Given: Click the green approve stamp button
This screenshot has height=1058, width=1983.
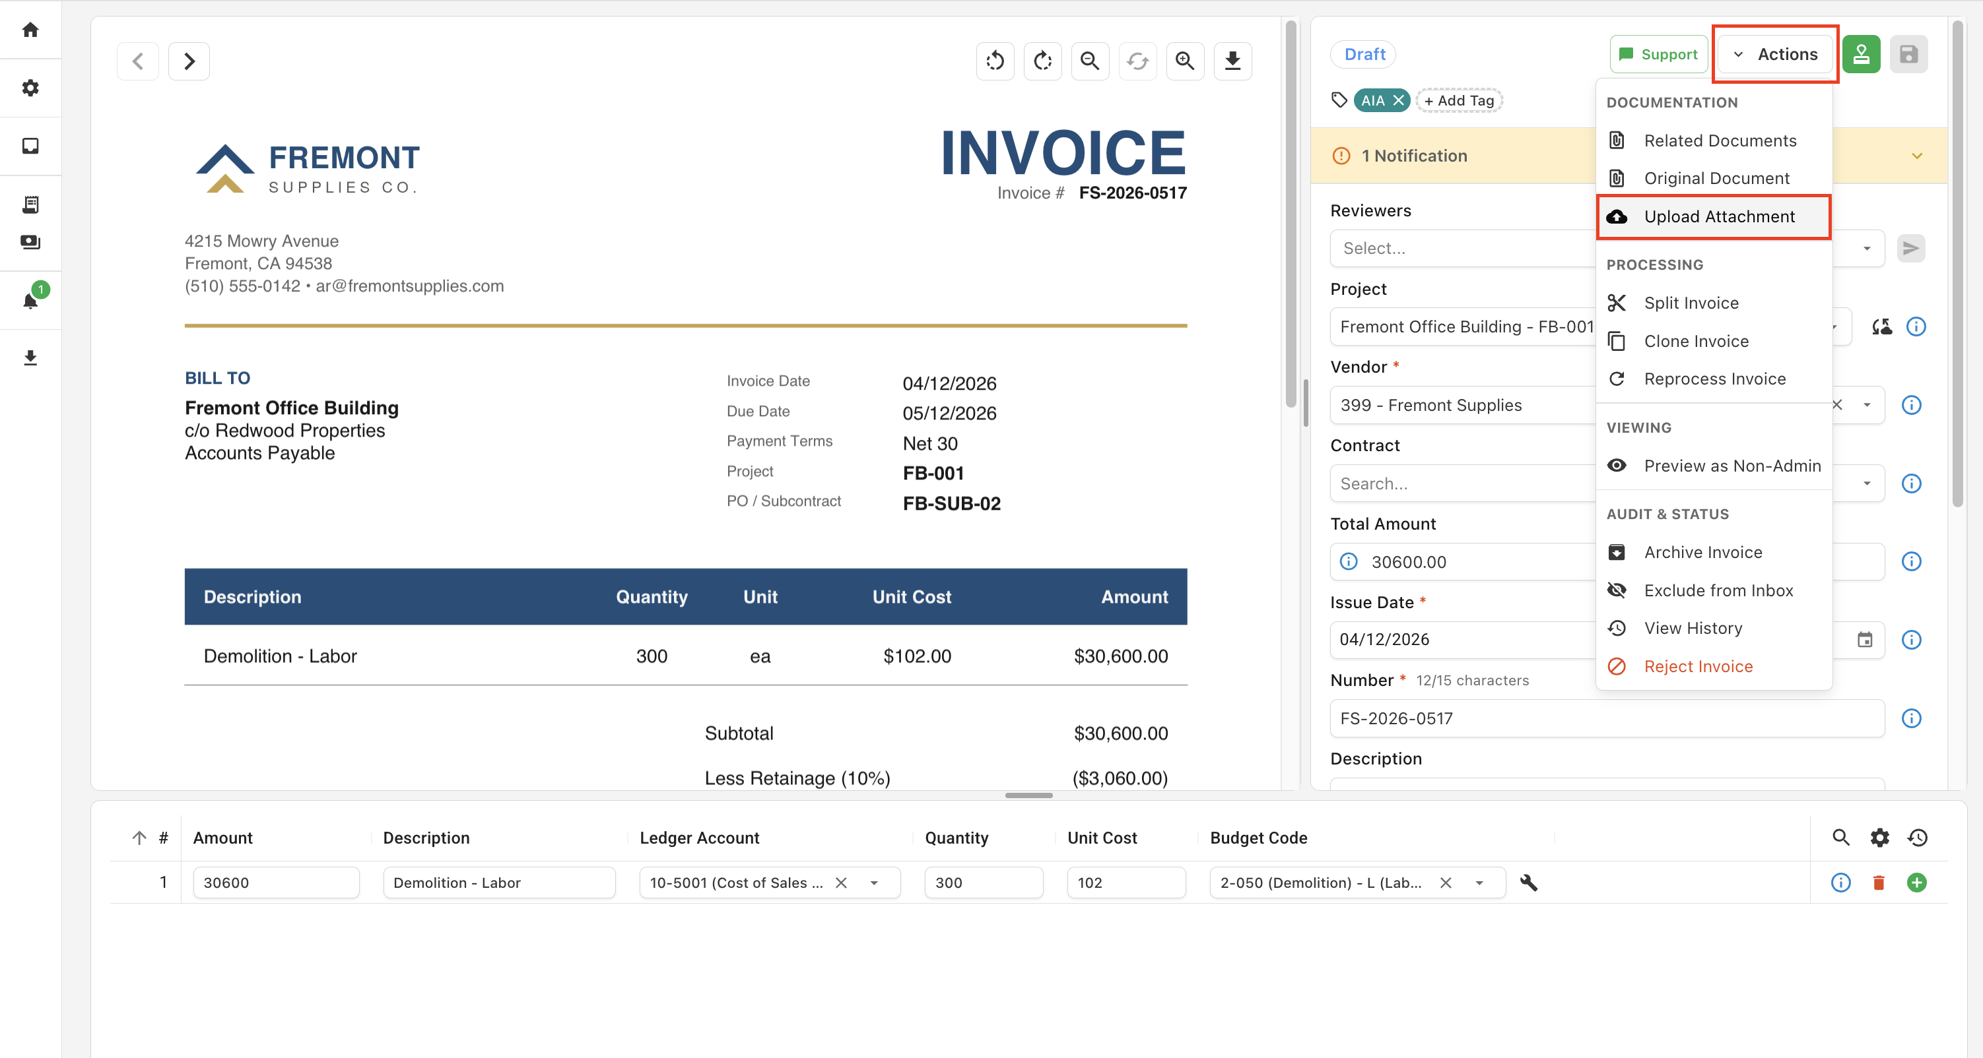Looking at the screenshot, I should pyautogui.click(x=1862, y=54).
